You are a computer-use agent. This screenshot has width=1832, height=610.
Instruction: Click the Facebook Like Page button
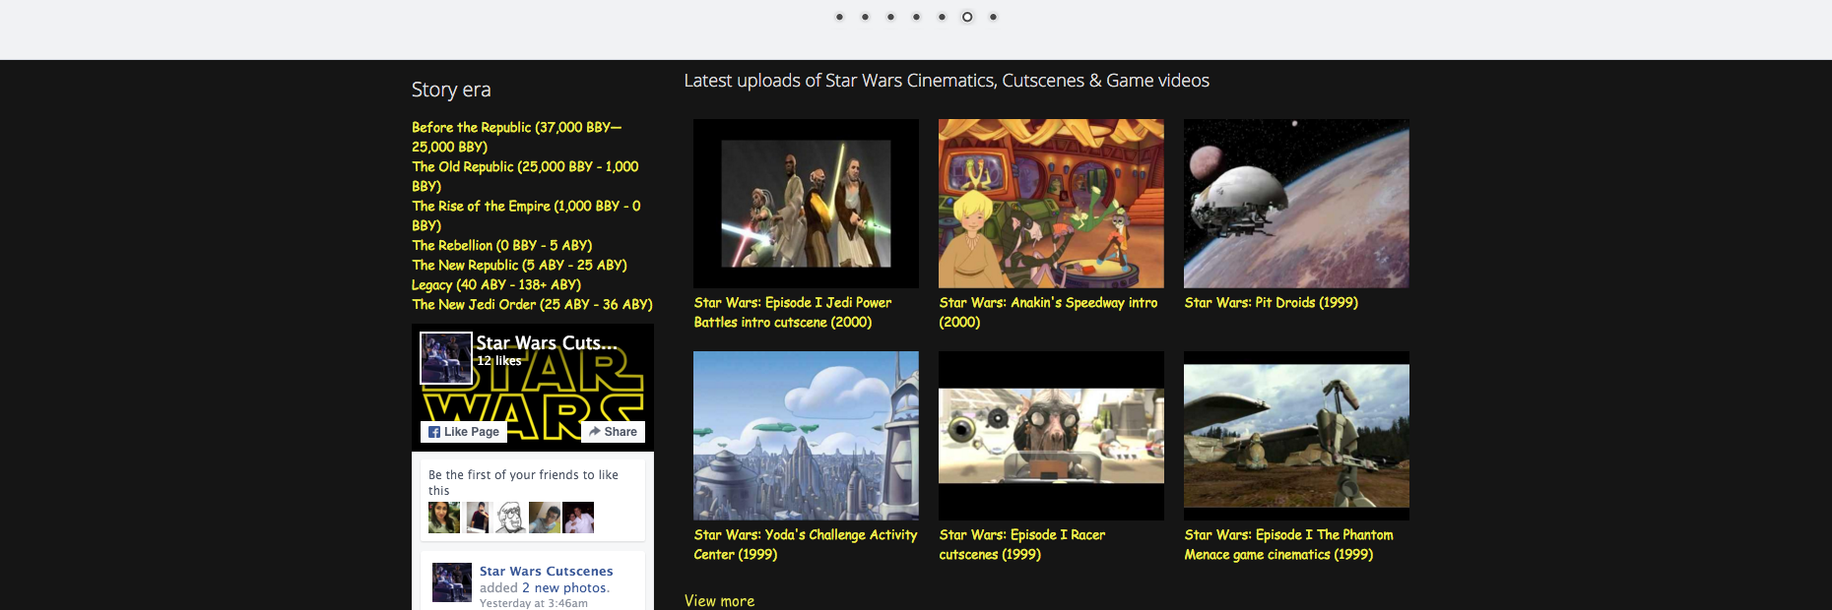464,432
